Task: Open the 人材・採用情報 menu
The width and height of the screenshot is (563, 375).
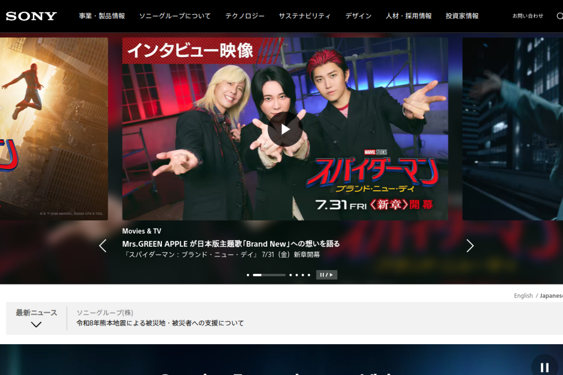Action: [x=409, y=16]
